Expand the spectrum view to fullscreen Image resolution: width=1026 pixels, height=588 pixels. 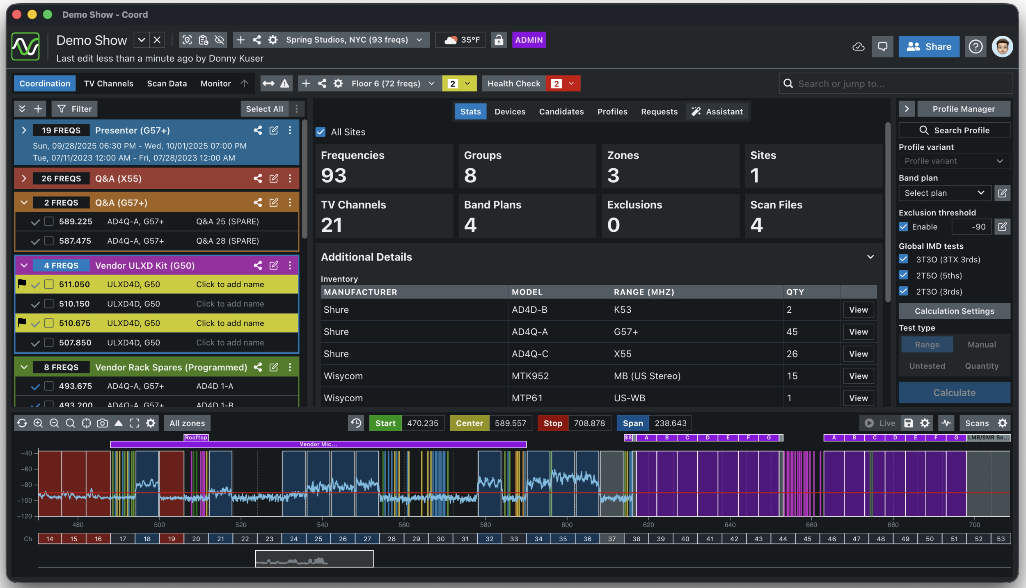(134, 423)
